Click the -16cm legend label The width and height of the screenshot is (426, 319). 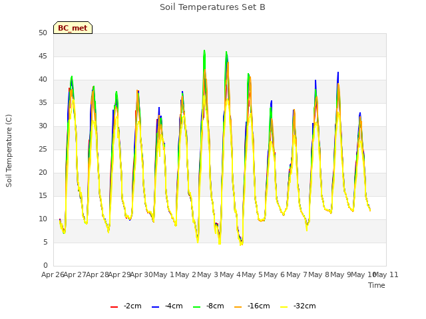click(x=259, y=306)
